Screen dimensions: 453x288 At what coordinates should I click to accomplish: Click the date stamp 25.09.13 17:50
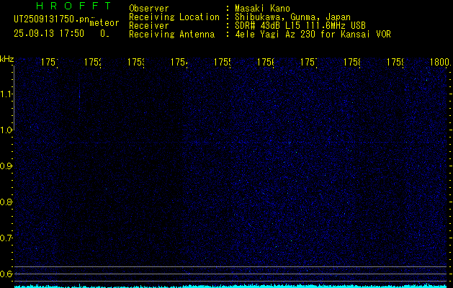click(x=49, y=33)
